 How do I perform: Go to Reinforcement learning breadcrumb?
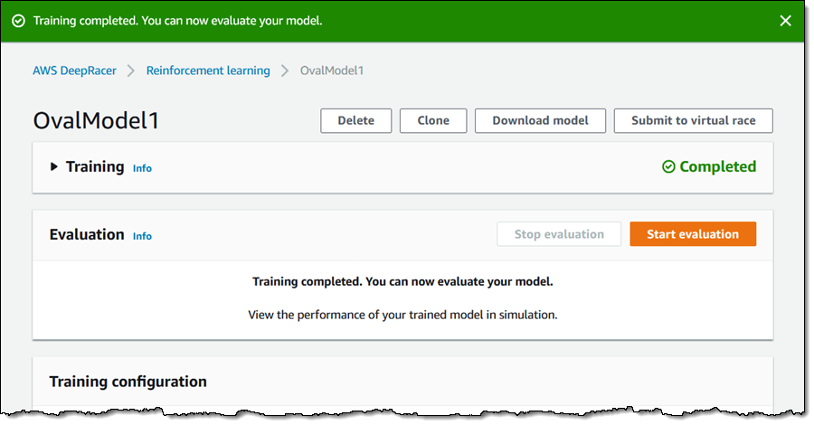tap(208, 71)
